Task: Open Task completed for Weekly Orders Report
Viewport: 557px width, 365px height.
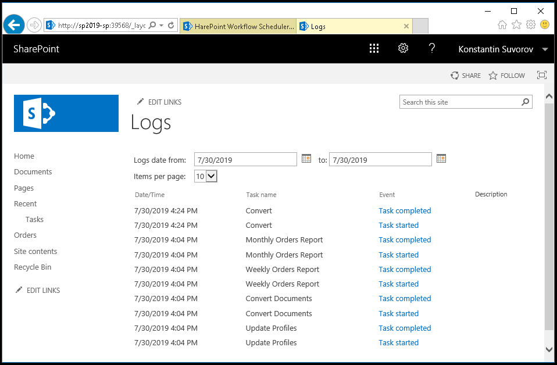Action: [405, 269]
